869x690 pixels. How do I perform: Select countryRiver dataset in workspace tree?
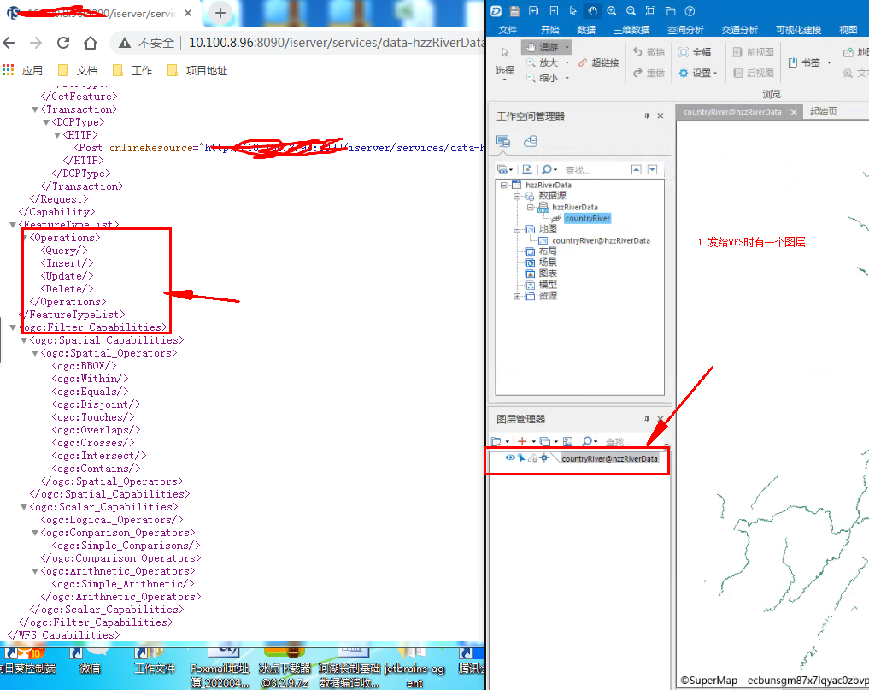pyautogui.click(x=587, y=219)
